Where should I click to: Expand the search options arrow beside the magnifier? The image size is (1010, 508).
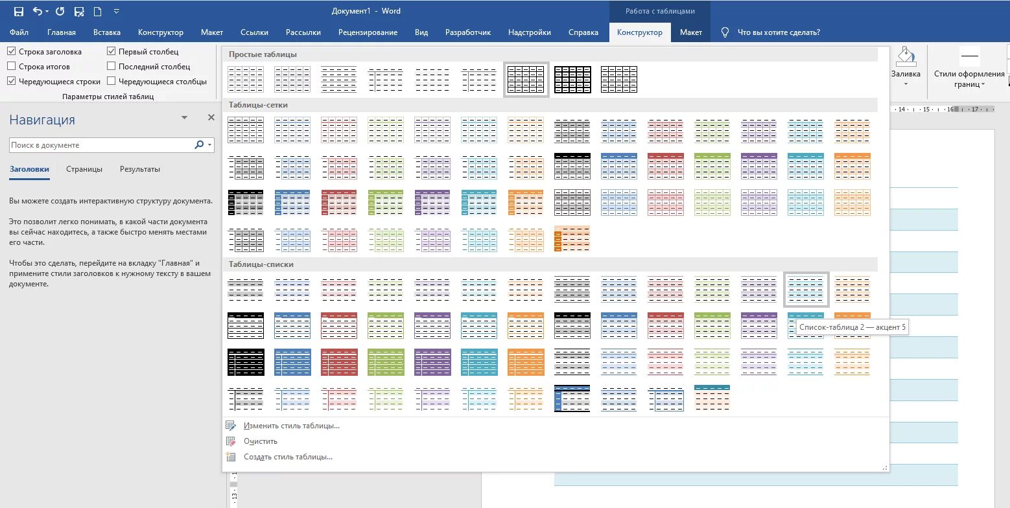click(209, 145)
